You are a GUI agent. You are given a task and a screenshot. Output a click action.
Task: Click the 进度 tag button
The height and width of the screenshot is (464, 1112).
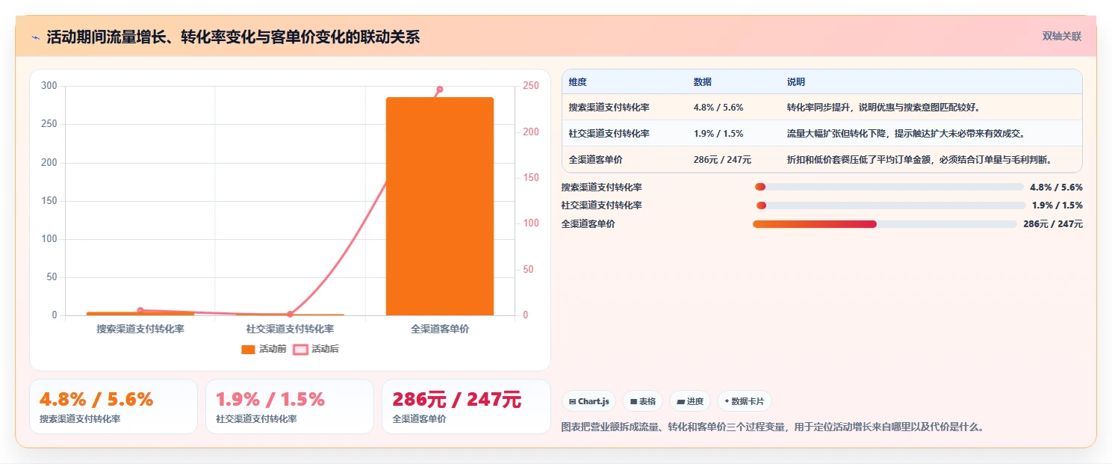(x=690, y=401)
